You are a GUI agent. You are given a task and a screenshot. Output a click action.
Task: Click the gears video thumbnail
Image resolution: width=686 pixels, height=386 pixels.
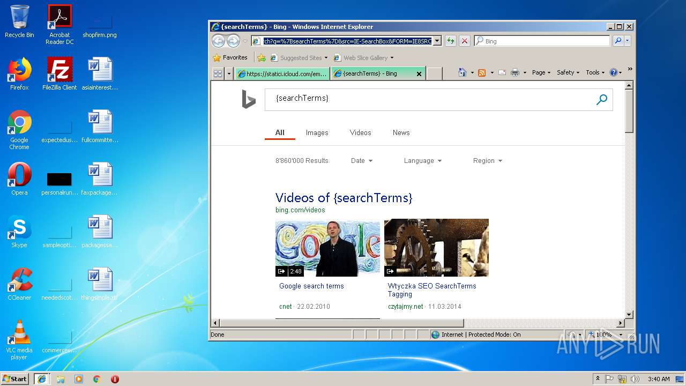tap(436, 248)
